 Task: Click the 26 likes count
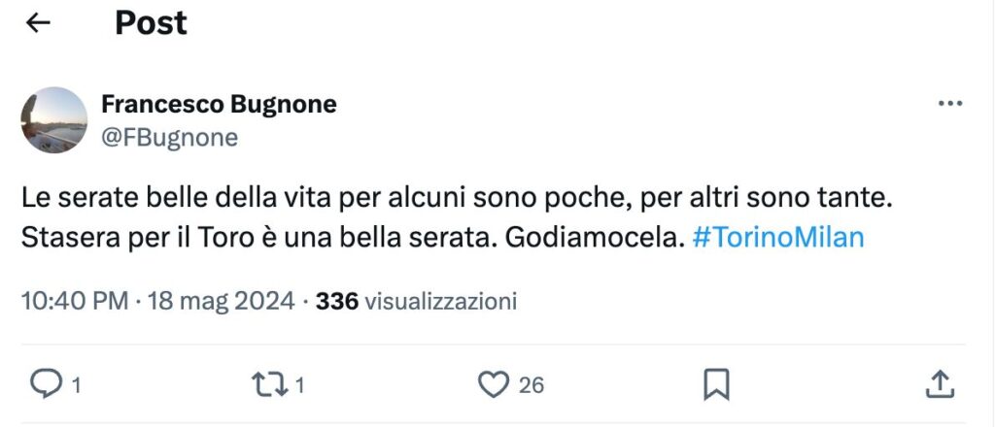(x=531, y=386)
